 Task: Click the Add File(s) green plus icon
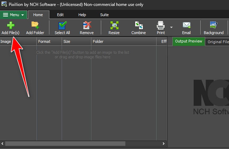click(11, 25)
